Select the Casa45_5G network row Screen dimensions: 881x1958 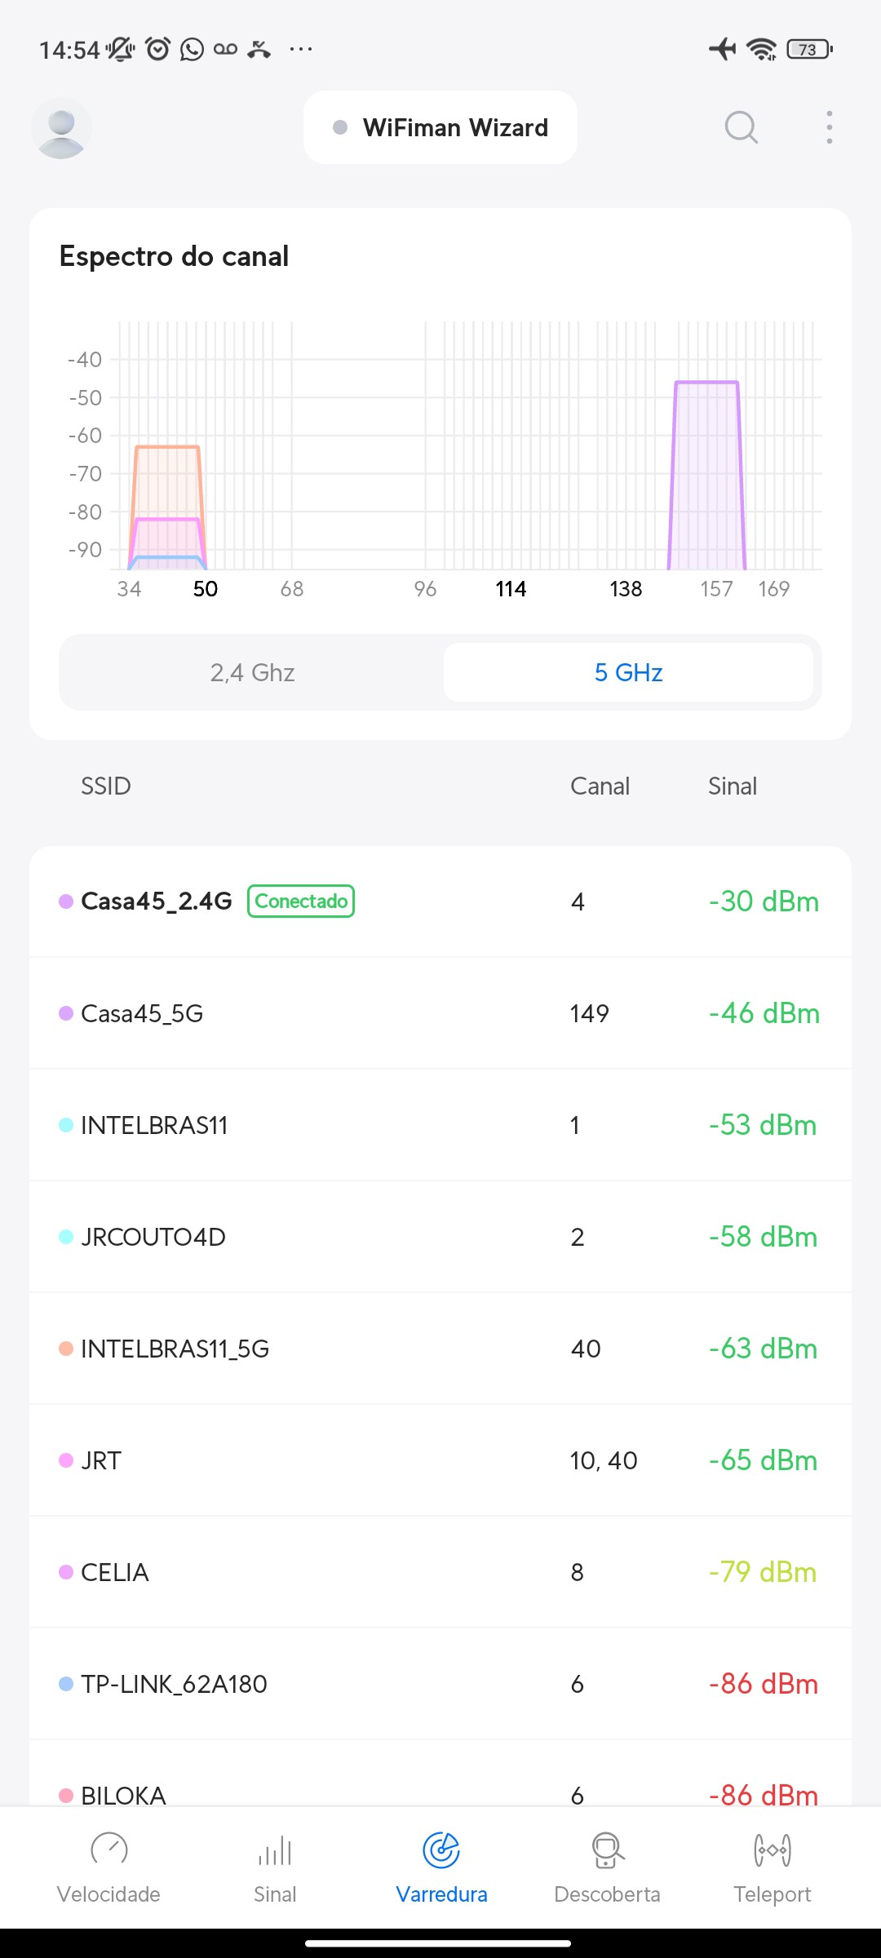440,1013
